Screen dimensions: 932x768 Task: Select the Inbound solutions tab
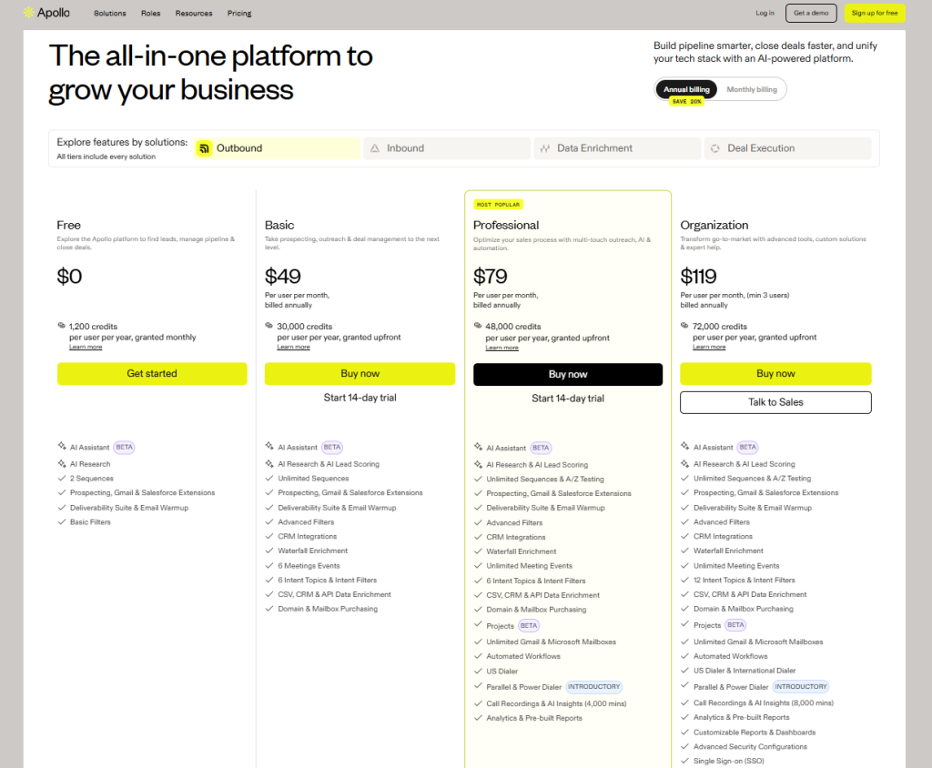446,147
